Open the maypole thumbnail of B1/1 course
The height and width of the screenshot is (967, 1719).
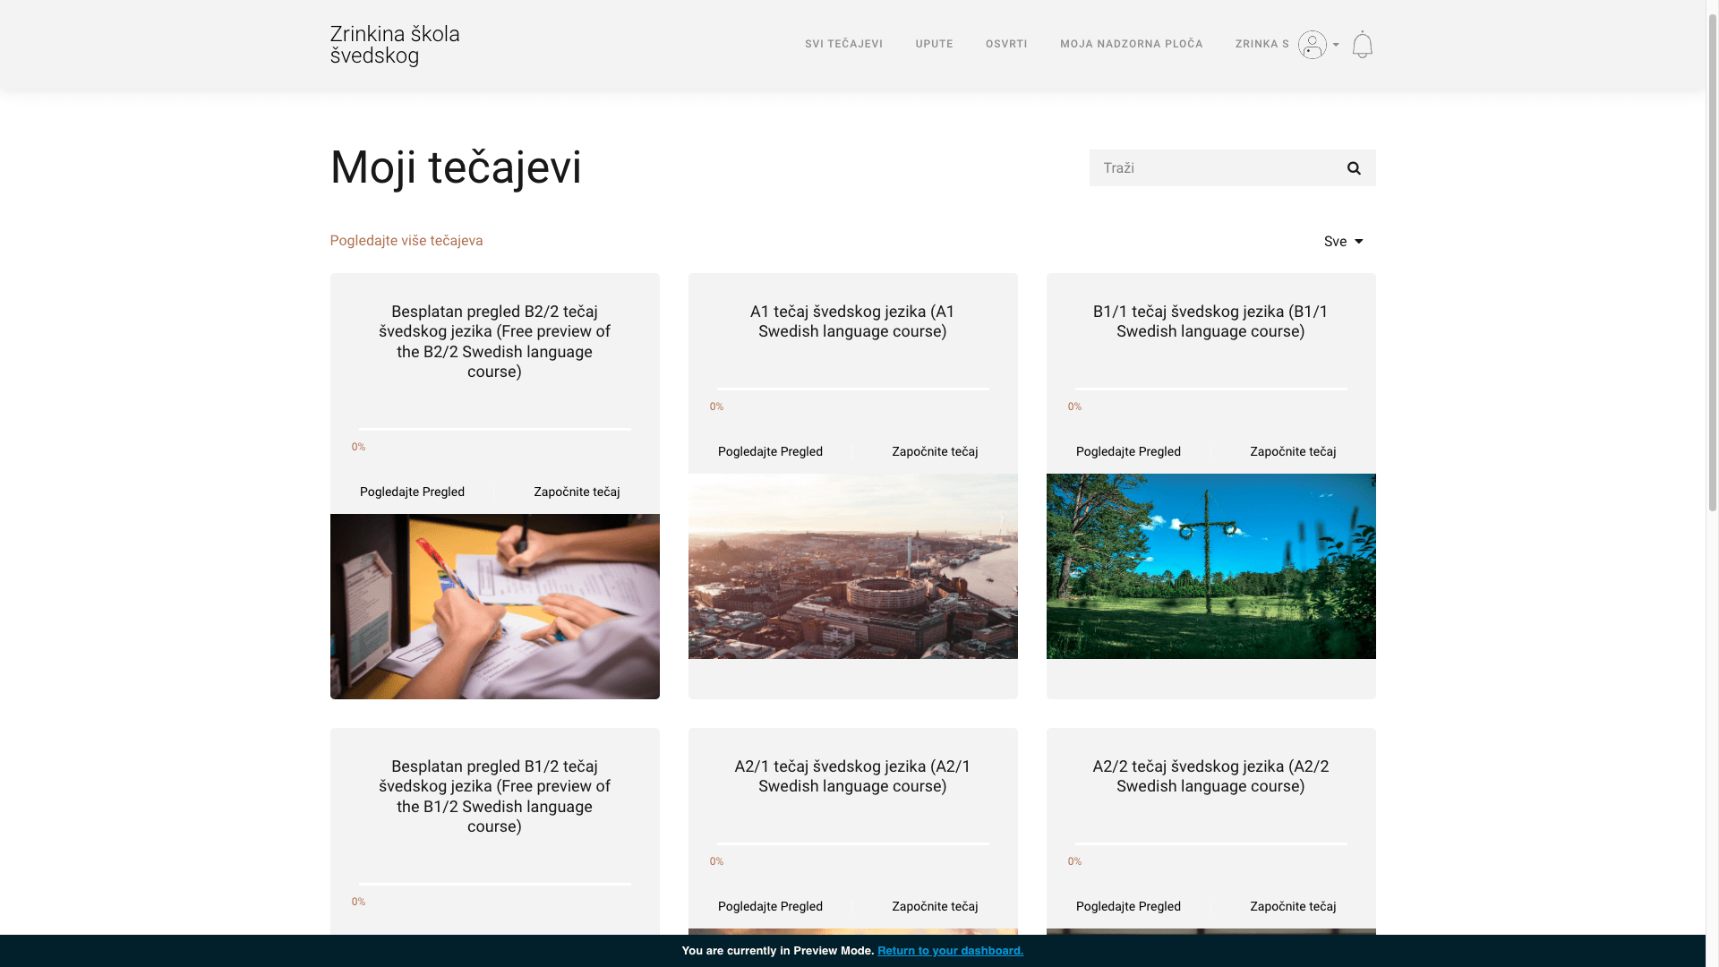coord(1211,566)
